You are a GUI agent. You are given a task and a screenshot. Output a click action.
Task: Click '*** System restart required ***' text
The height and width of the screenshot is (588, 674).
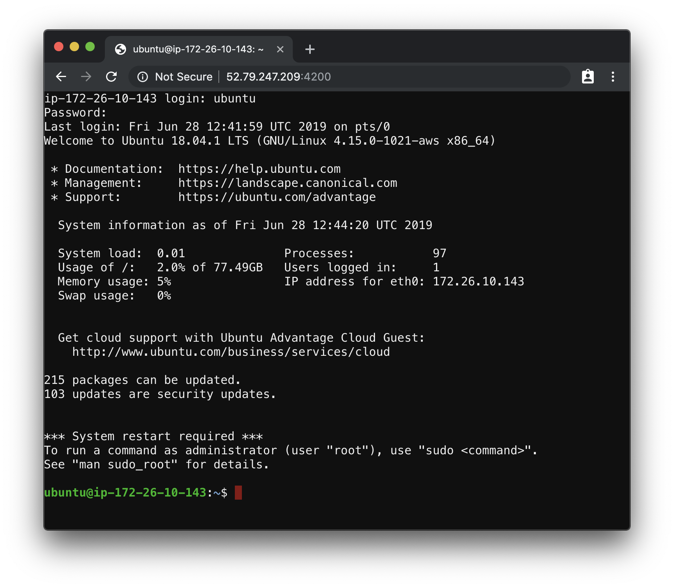[x=153, y=436]
